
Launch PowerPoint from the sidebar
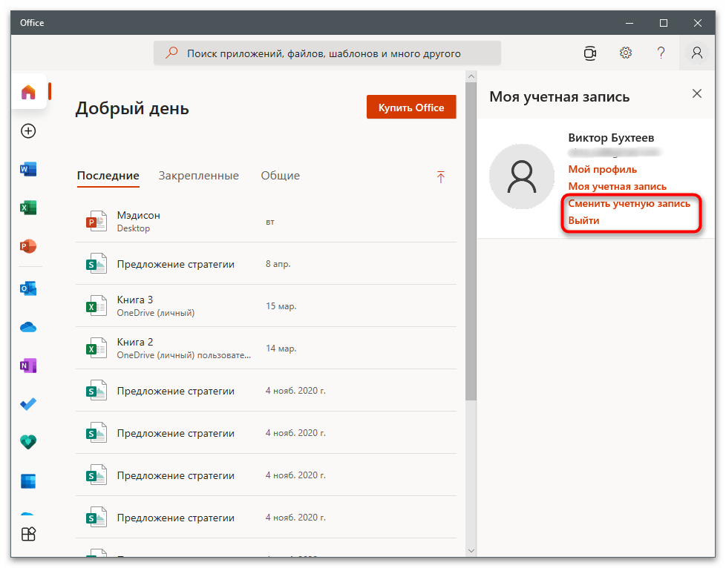28,246
